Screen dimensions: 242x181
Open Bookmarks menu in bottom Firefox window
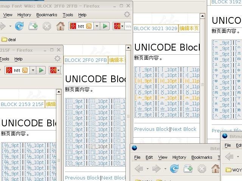click(202, 157)
